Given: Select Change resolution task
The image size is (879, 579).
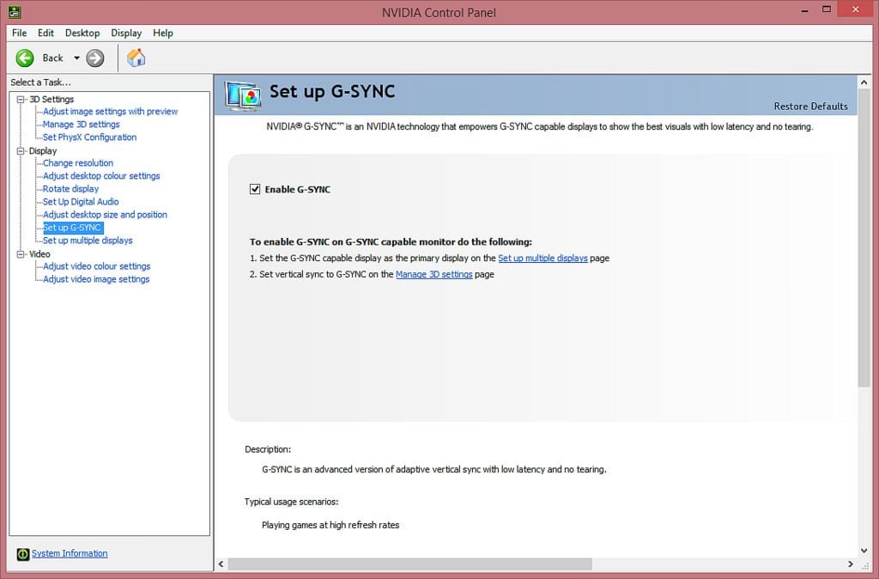Looking at the screenshot, I should [78, 163].
